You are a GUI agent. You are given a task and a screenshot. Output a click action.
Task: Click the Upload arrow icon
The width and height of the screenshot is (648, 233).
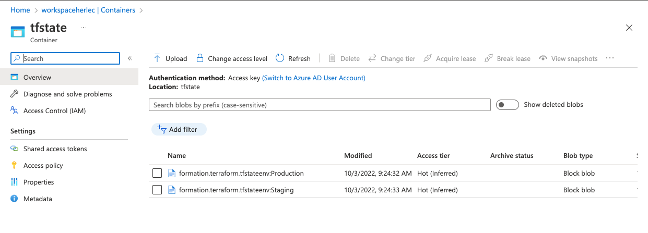pyautogui.click(x=157, y=58)
